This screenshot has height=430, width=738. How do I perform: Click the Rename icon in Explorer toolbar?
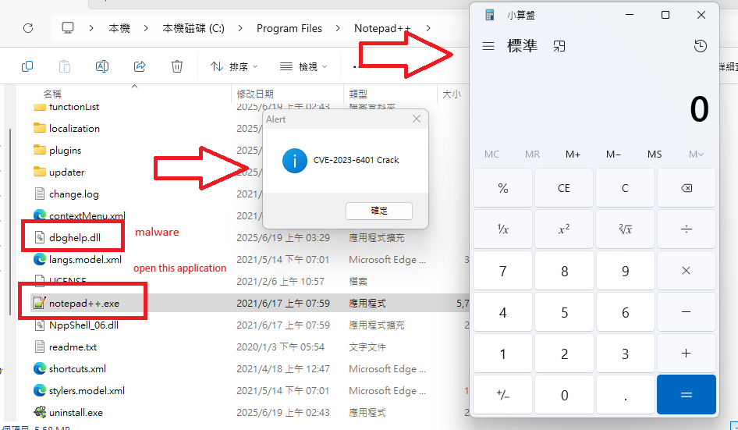[102, 66]
